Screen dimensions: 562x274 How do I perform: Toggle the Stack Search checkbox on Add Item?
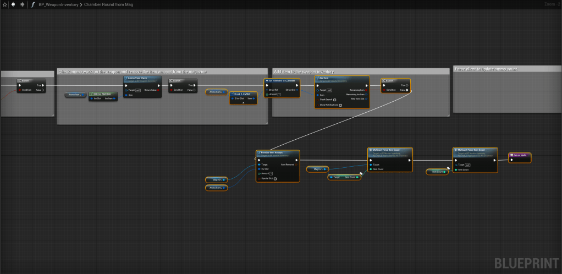click(335, 100)
